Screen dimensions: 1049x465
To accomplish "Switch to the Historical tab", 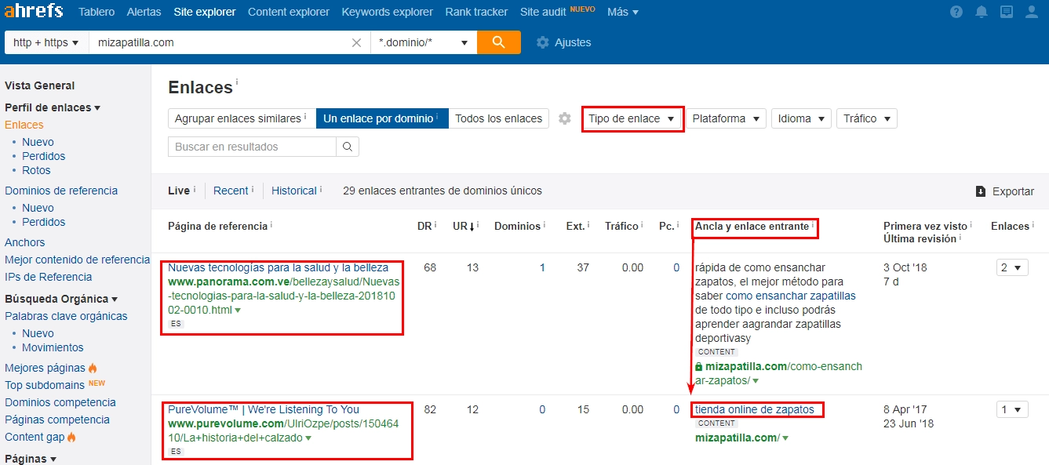I will [294, 191].
